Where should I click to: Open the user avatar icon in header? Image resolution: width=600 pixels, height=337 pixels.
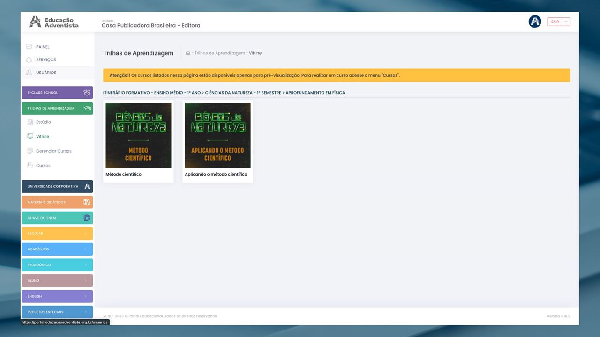tap(535, 22)
